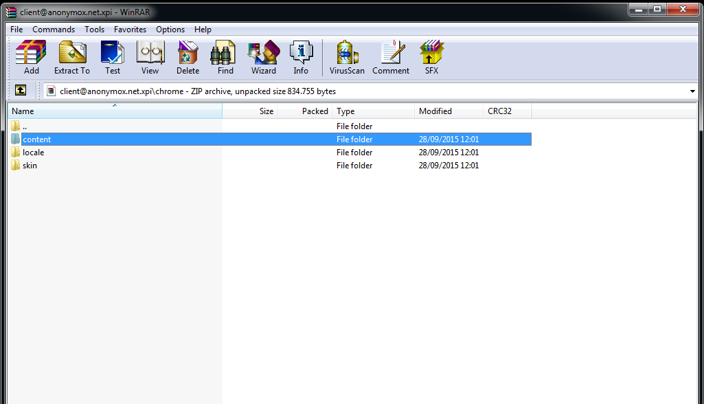This screenshot has height=404, width=704.
Task: Sort by the Name column header
Action: (115, 111)
